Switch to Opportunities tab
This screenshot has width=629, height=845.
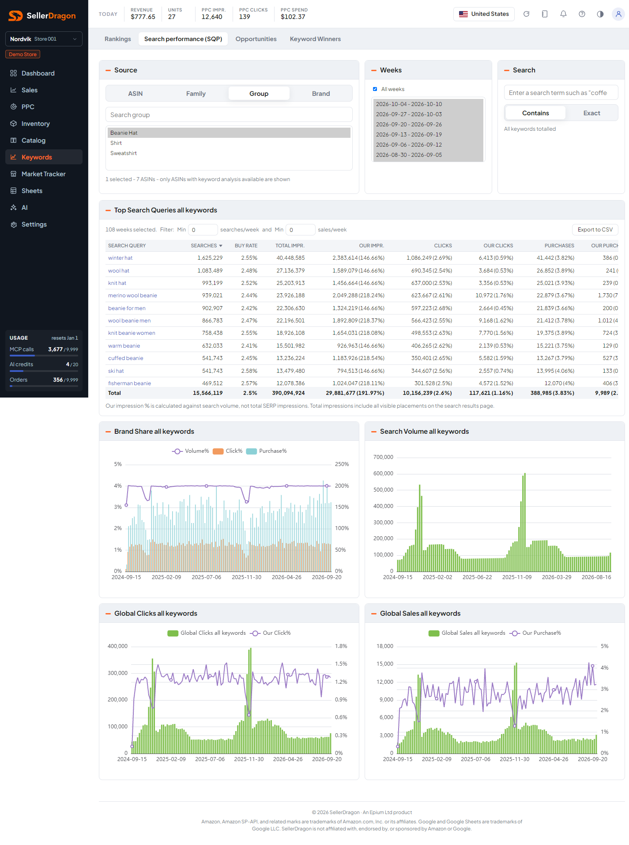tap(256, 39)
